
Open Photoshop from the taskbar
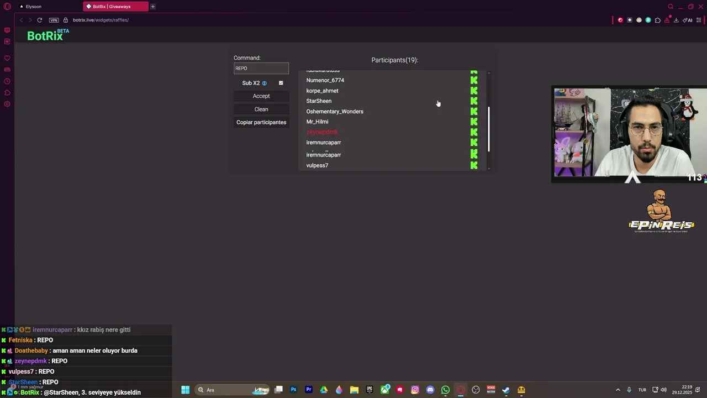point(293,390)
